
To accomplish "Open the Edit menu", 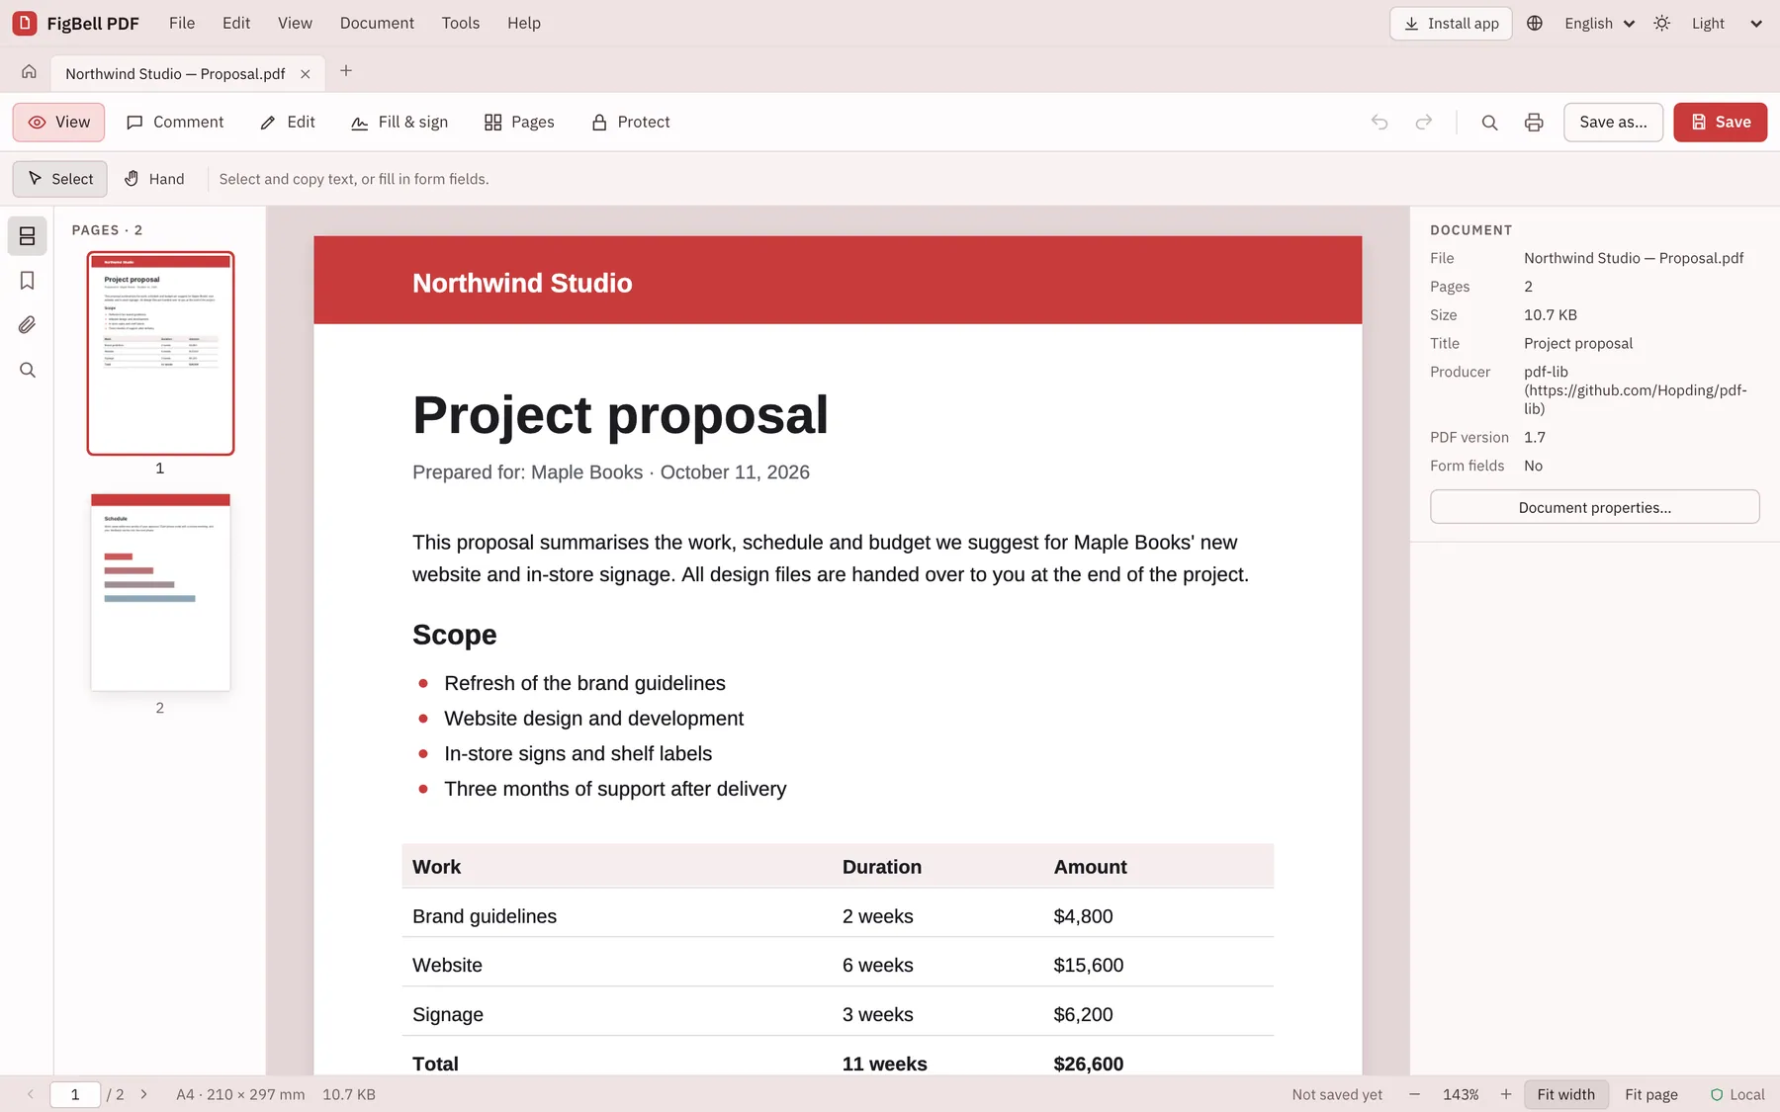I will [236, 23].
